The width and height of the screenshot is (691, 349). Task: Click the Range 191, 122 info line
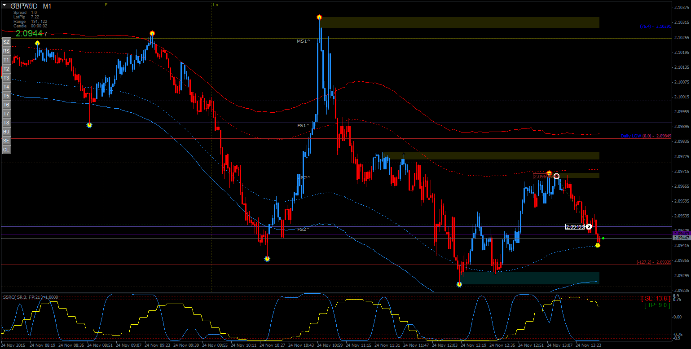pos(30,22)
